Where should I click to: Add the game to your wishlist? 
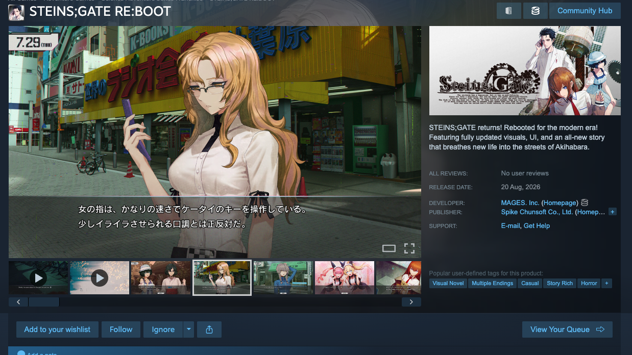pyautogui.click(x=57, y=329)
